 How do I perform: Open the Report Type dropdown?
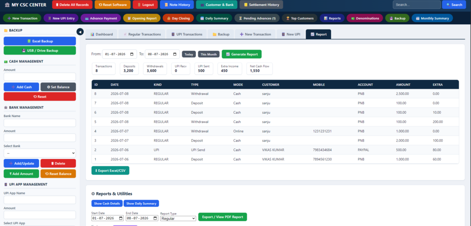178,219
